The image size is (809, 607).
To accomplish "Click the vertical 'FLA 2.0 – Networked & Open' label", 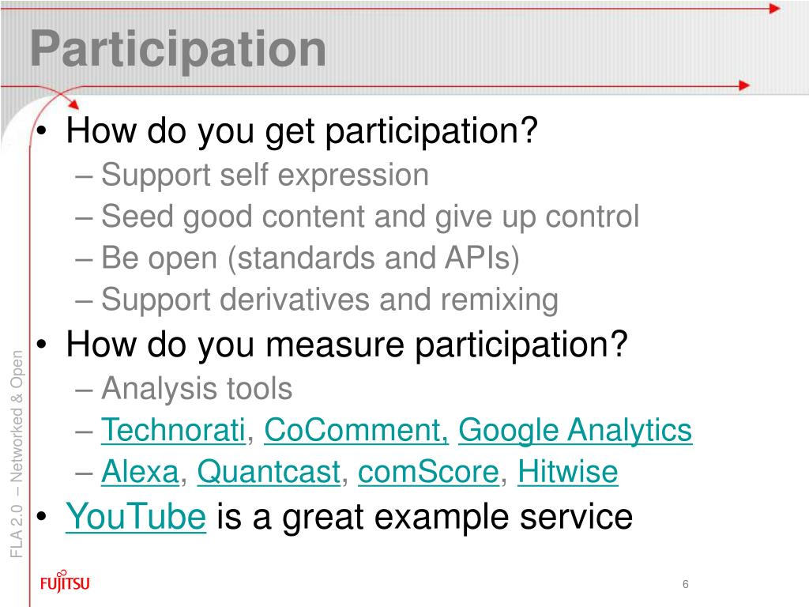I will [17, 454].
